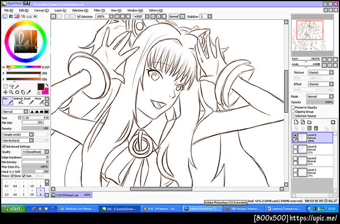This screenshot has height=224, width=340.
Task: Choose the Brush tool
Action: point(28,101)
